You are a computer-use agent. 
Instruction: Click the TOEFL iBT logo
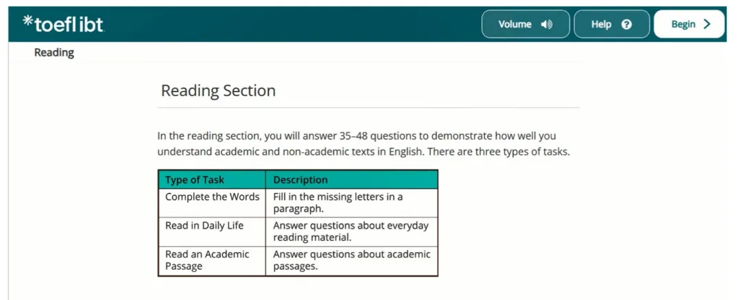pos(63,23)
